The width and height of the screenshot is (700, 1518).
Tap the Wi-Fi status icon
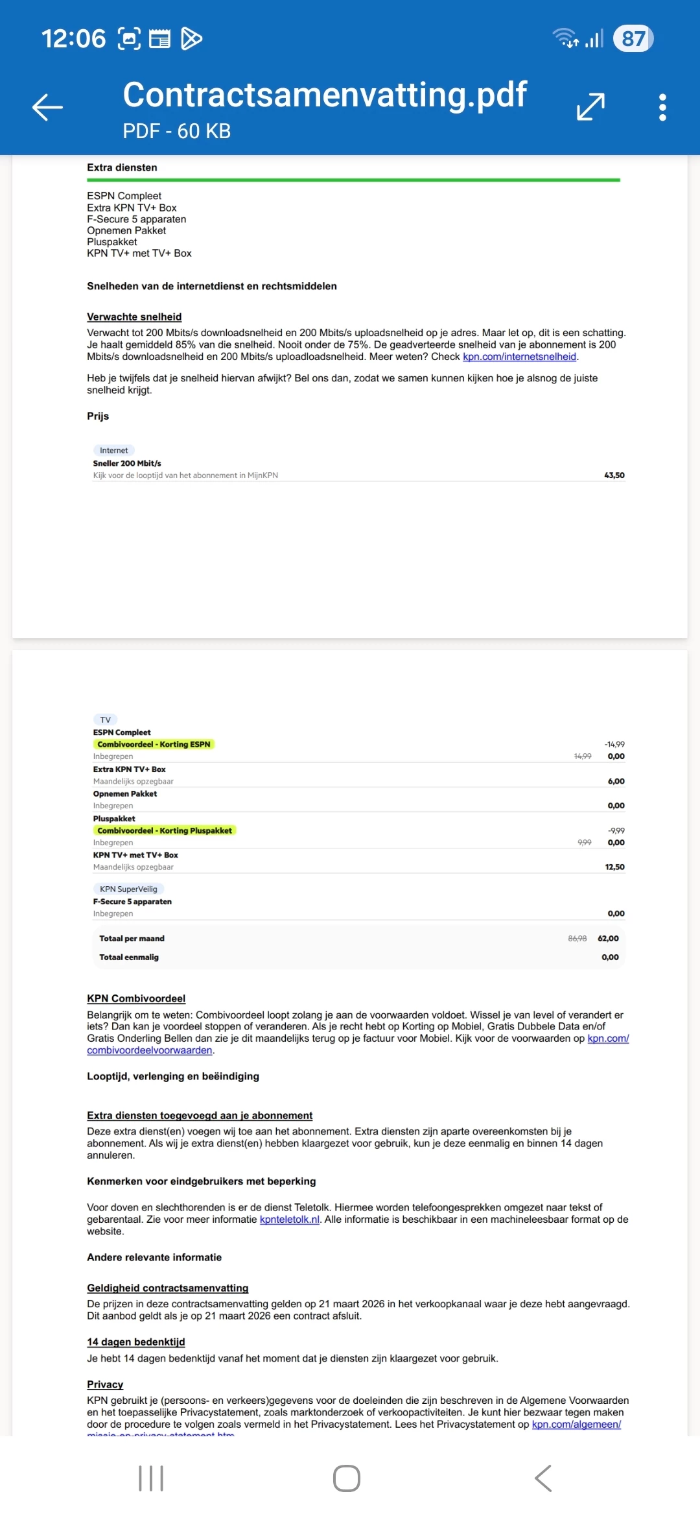pyautogui.click(x=565, y=38)
